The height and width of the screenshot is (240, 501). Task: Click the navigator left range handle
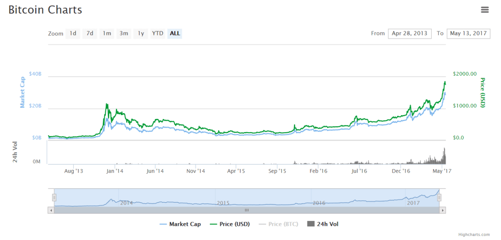pos(54,198)
